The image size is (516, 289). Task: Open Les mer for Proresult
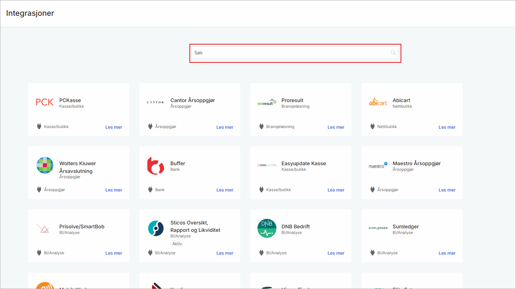336,127
